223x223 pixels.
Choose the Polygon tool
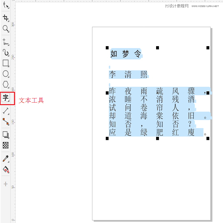(5, 84)
